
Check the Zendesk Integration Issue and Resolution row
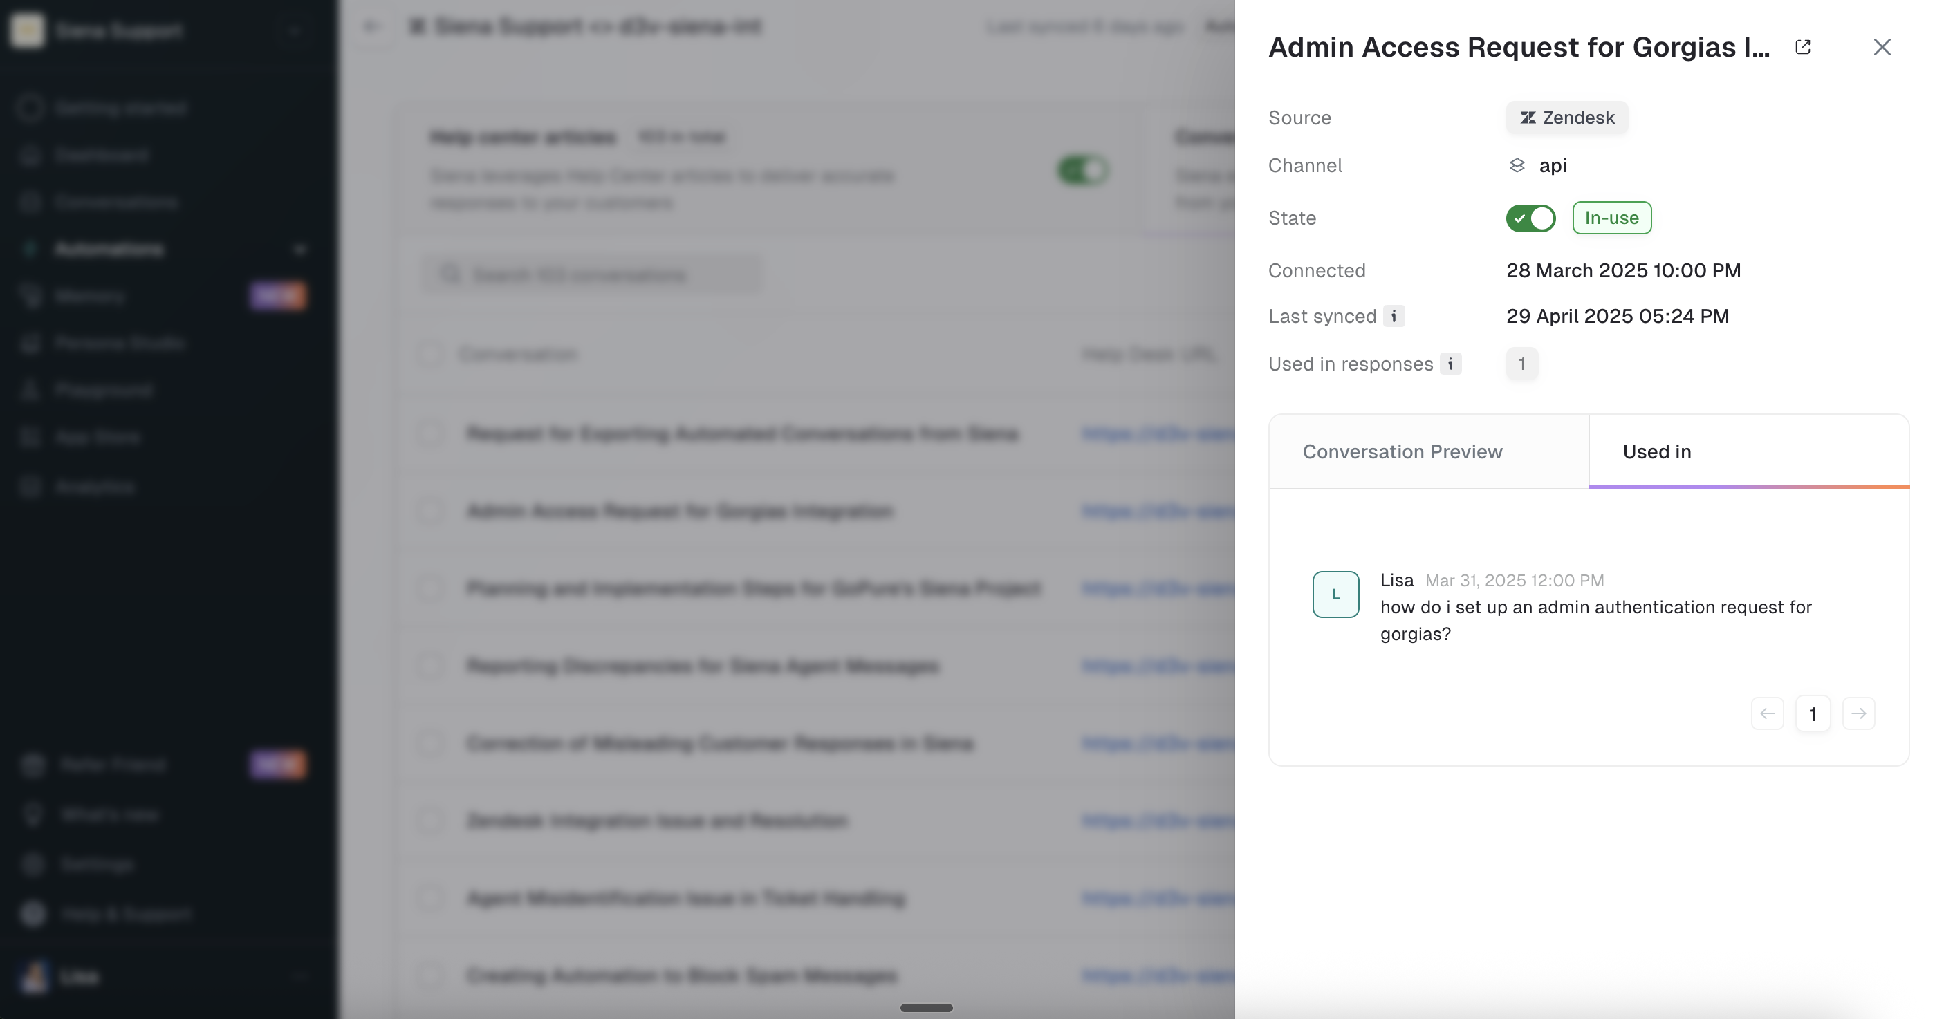coord(431,821)
